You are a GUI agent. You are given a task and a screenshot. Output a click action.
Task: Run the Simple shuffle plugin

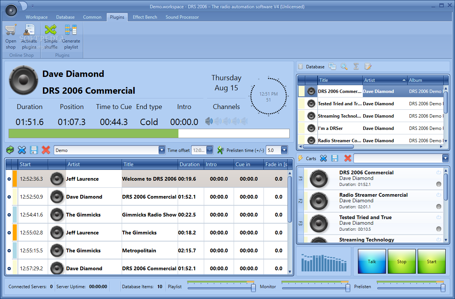51,30
